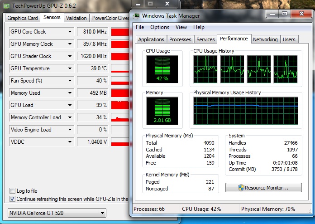Minimize the GPU-Z window
This screenshot has height=224, width=315.
[138, 4]
